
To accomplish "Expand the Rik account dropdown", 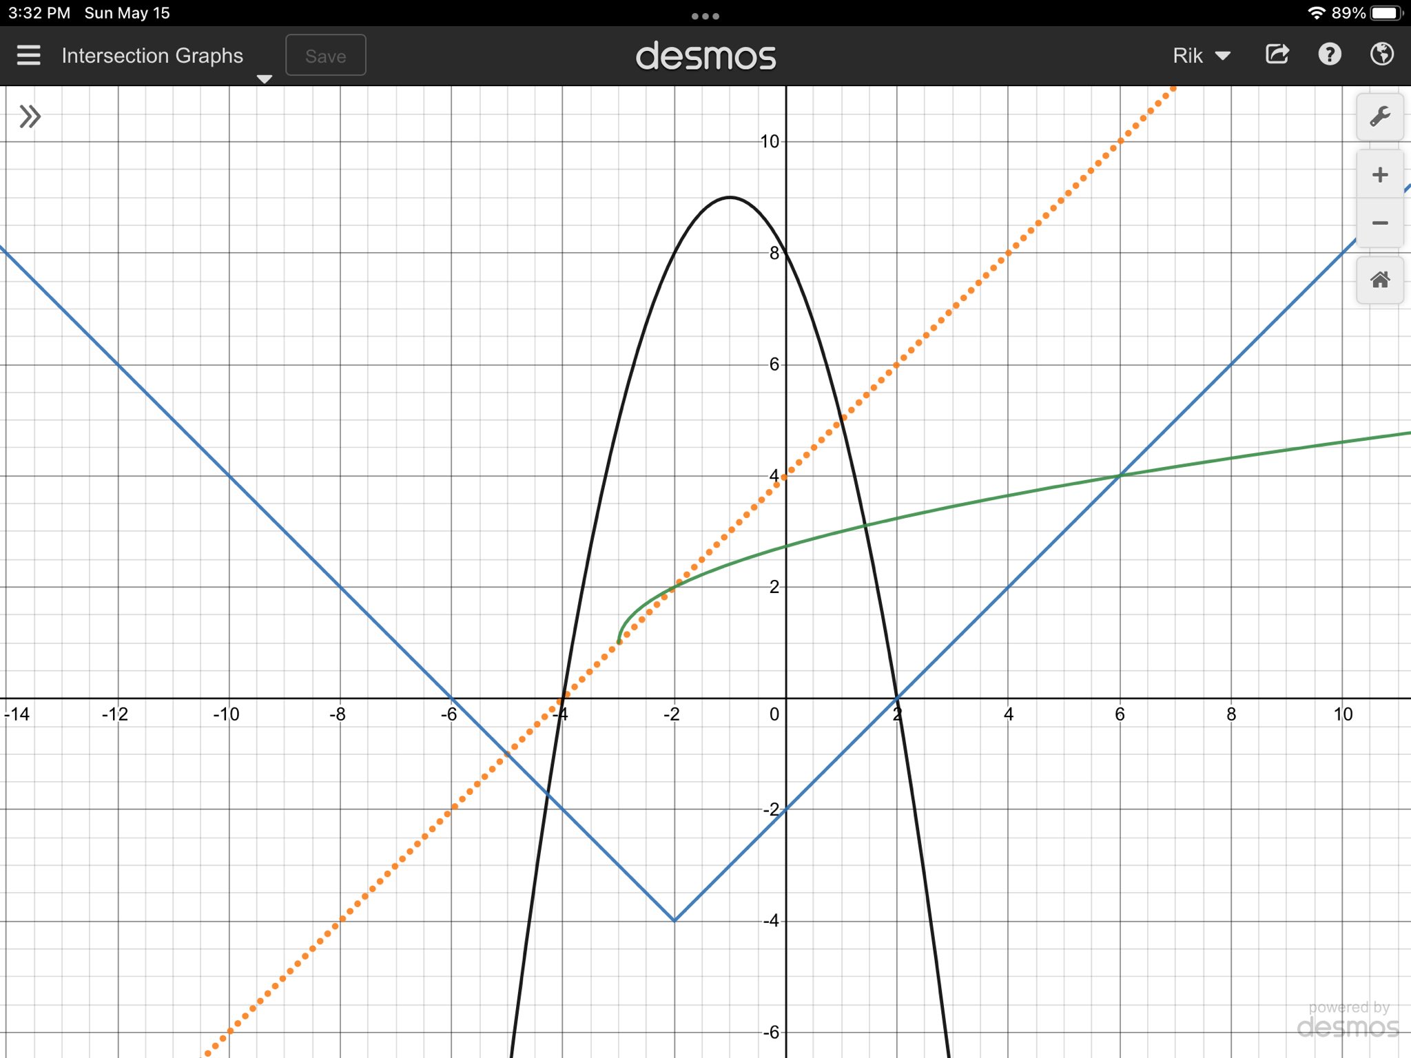I will coord(1201,56).
